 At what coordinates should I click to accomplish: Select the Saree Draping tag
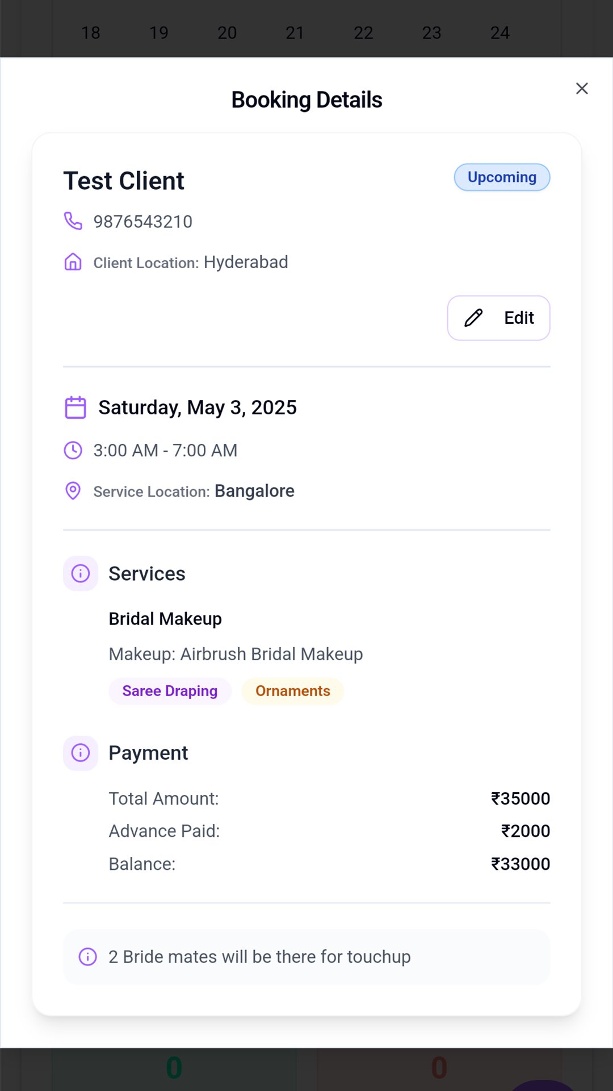click(170, 691)
